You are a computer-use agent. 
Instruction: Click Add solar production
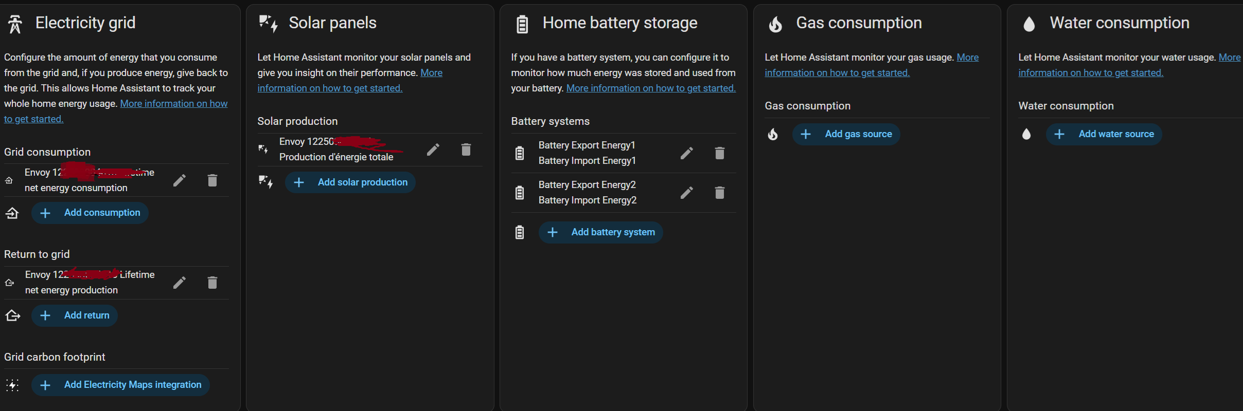coord(350,182)
